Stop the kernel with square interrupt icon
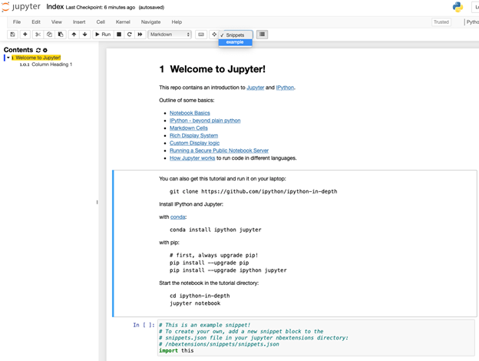The height and width of the screenshot is (361, 479). pos(119,35)
